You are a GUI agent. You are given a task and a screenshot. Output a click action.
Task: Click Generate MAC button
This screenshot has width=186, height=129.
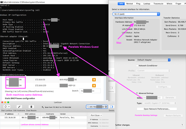(x=170, y=98)
